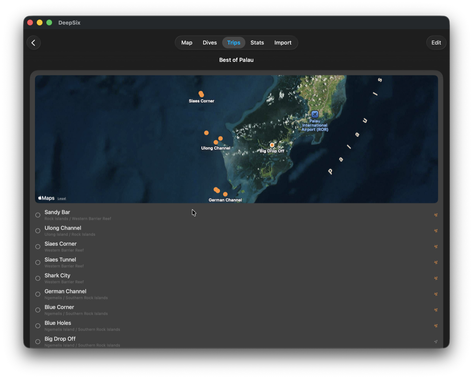This screenshot has width=473, height=379.
Task: Click the gray location arrow on Big Drop Off row
Action: pyautogui.click(x=436, y=342)
